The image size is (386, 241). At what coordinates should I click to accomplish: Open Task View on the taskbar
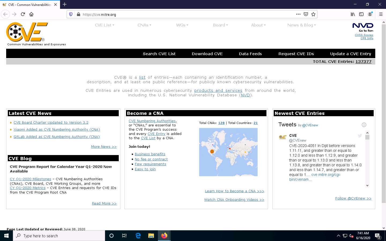(x=124, y=236)
